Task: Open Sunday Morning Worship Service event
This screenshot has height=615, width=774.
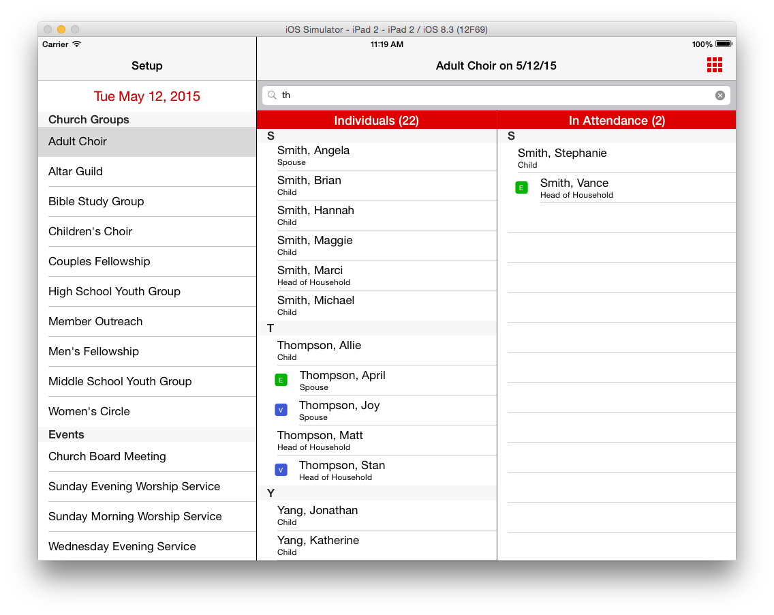Action: (x=135, y=517)
